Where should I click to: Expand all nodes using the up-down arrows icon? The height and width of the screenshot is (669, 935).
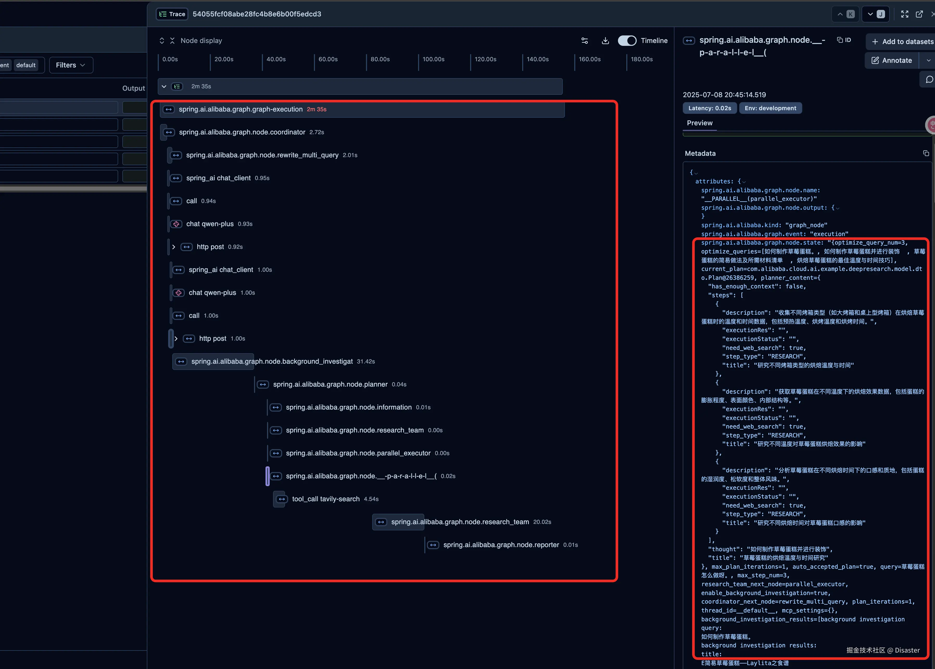pos(162,41)
